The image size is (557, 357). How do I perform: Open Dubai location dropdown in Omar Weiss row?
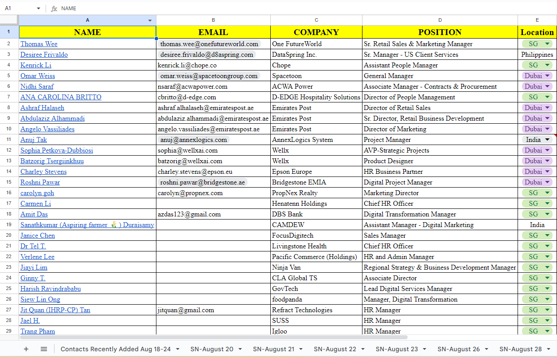pyautogui.click(x=548, y=76)
